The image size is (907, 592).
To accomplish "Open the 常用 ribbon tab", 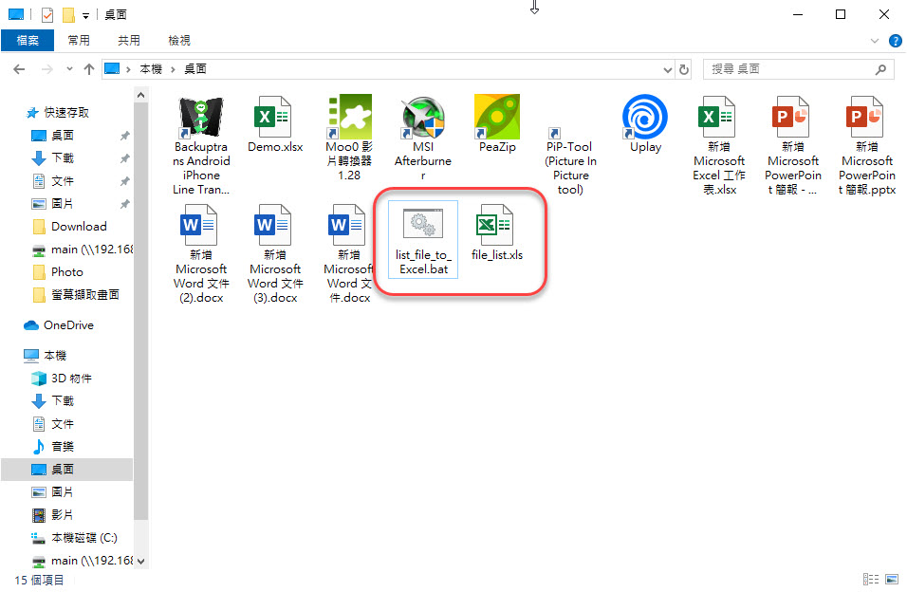I will 79,41.
